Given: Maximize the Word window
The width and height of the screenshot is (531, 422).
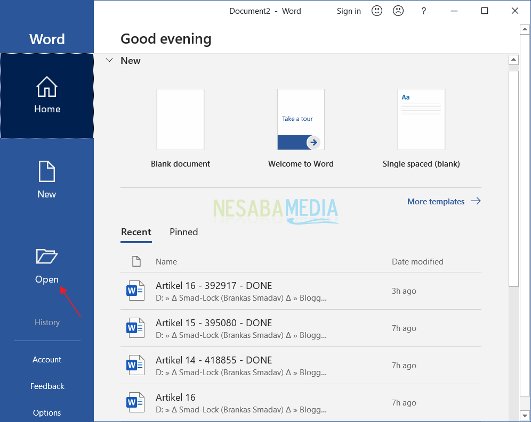Looking at the screenshot, I should click(x=485, y=11).
